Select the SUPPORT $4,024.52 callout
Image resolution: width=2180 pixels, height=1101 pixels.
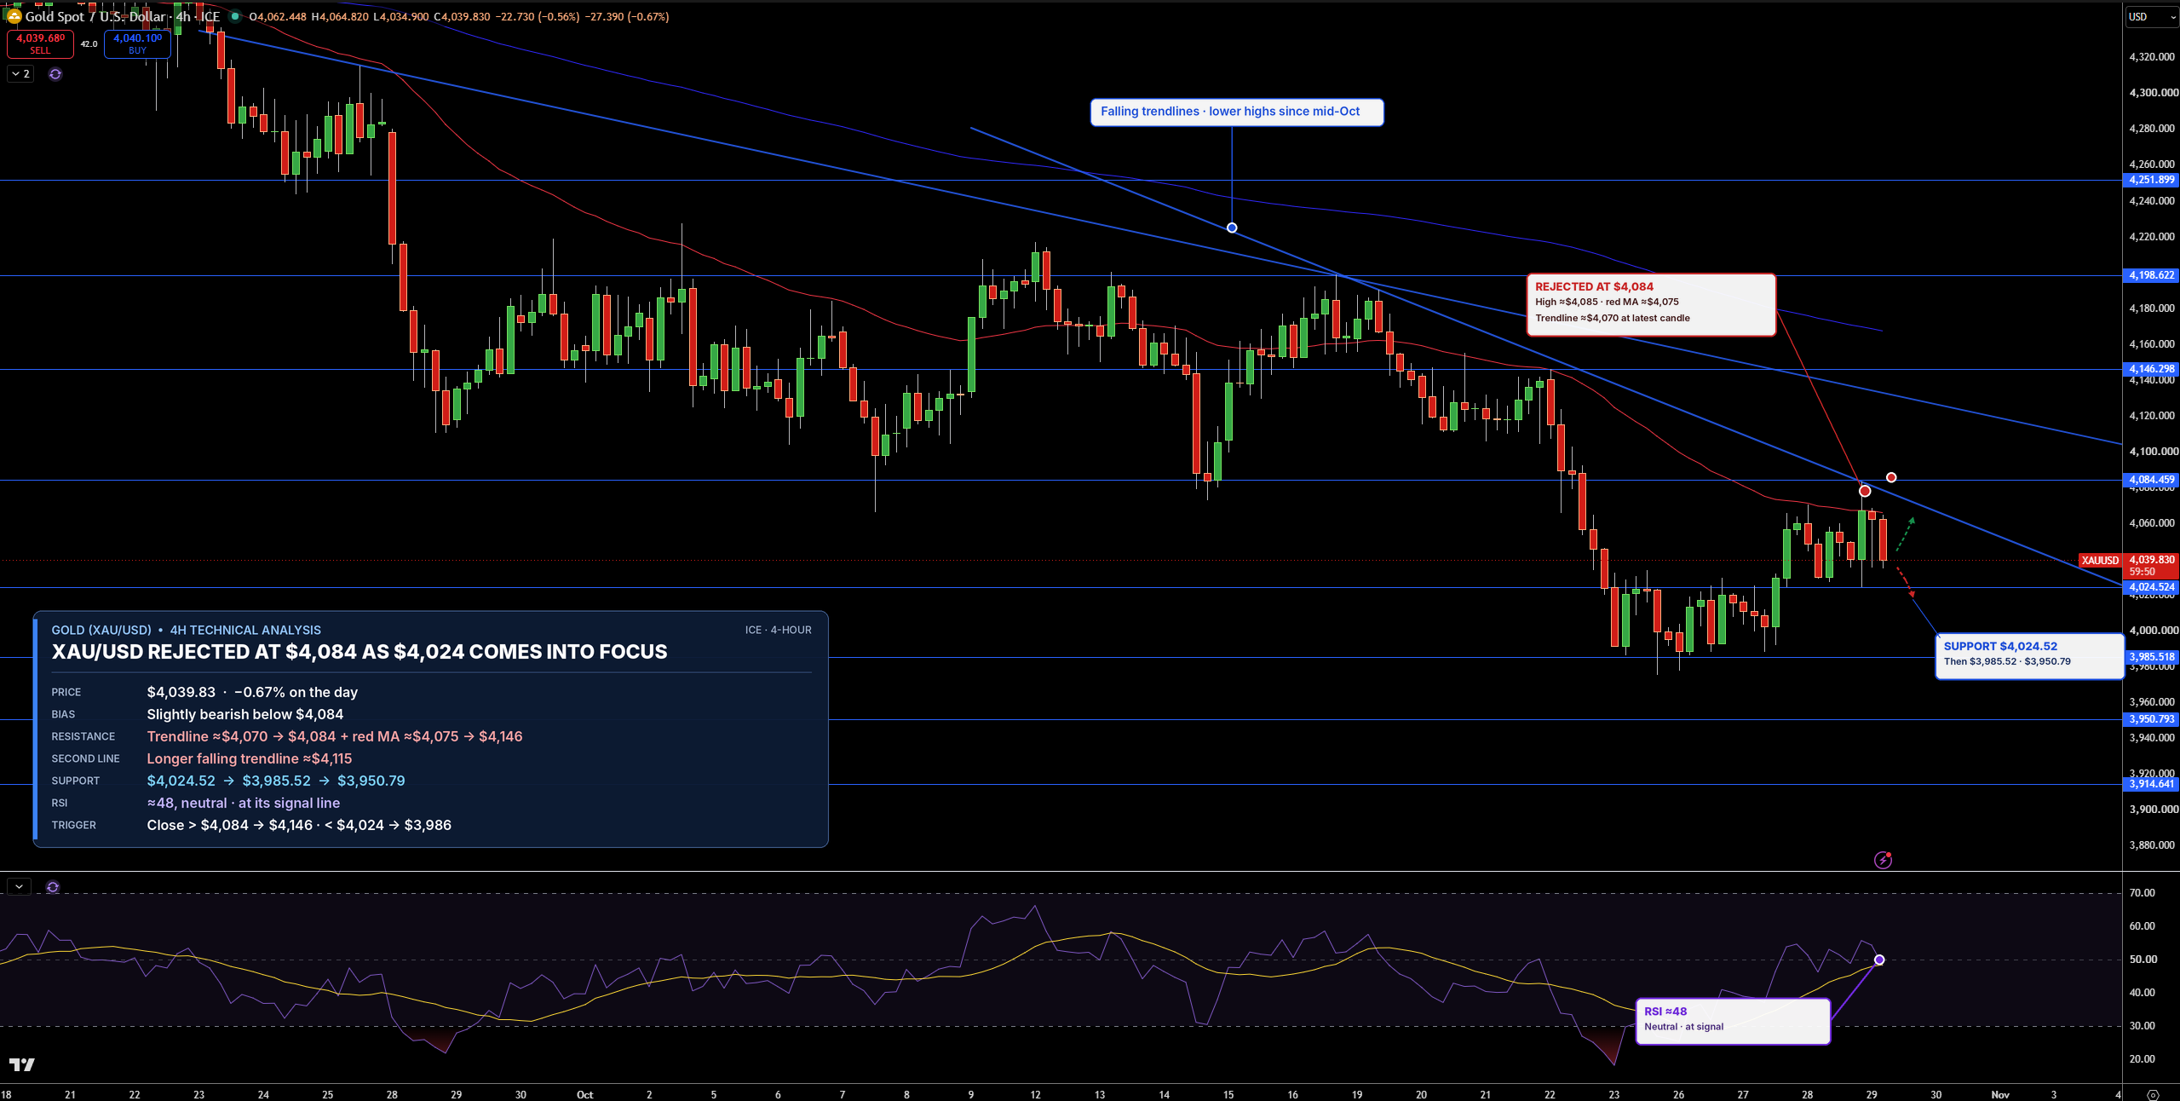click(x=2029, y=656)
